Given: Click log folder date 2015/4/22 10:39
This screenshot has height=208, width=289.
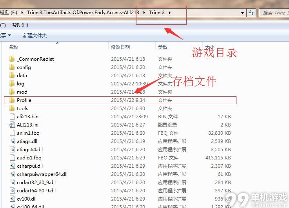Looking at the screenshot, I should pos(129,83).
